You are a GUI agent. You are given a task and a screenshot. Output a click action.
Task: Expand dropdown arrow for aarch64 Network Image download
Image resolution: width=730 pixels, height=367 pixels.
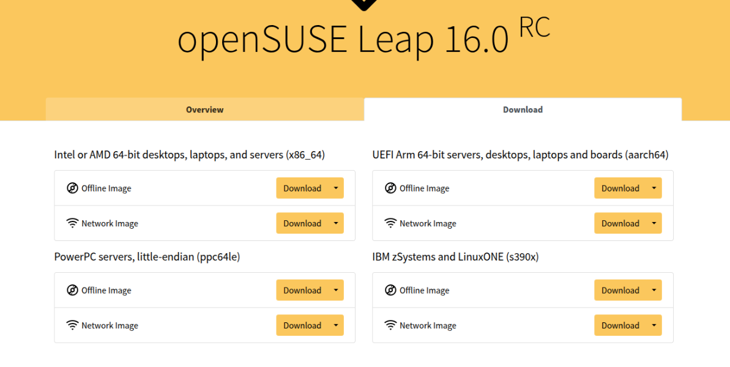coord(654,223)
